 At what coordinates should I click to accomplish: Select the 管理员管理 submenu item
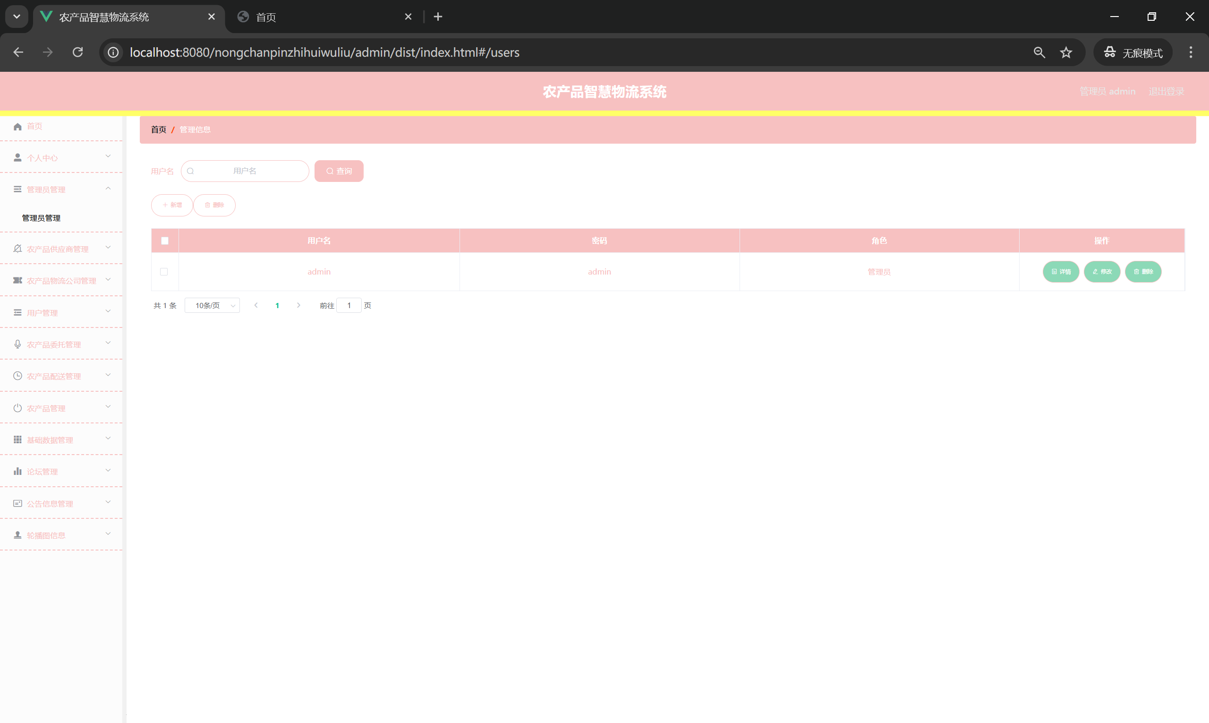point(42,218)
